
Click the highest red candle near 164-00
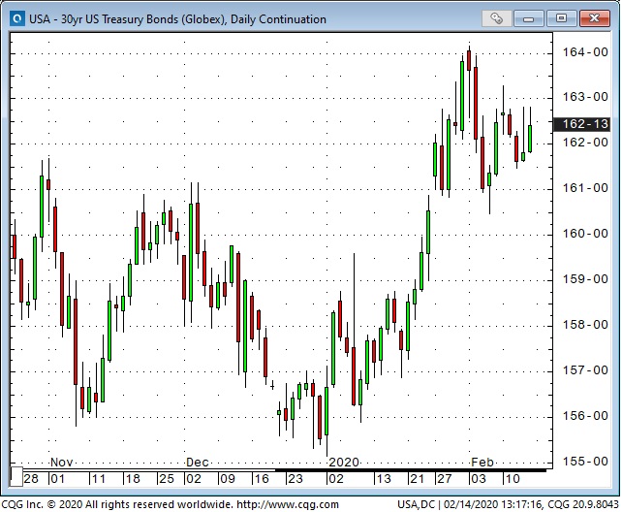[469, 60]
